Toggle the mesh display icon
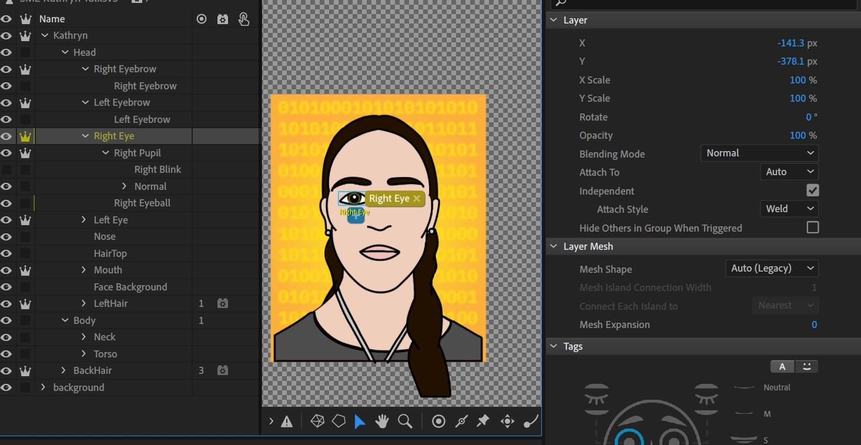 point(317,421)
